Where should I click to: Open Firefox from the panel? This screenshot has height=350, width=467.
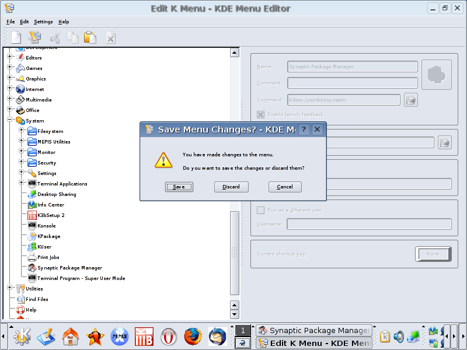(x=192, y=337)
